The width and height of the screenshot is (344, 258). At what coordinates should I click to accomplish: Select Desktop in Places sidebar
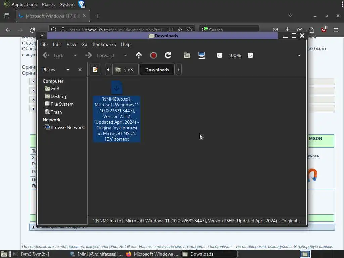point(56,96)
